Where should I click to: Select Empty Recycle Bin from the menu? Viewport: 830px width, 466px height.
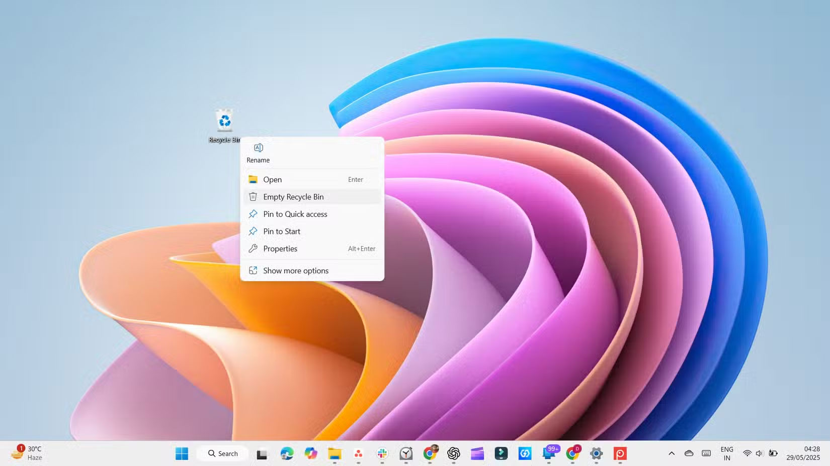point(293,196)
